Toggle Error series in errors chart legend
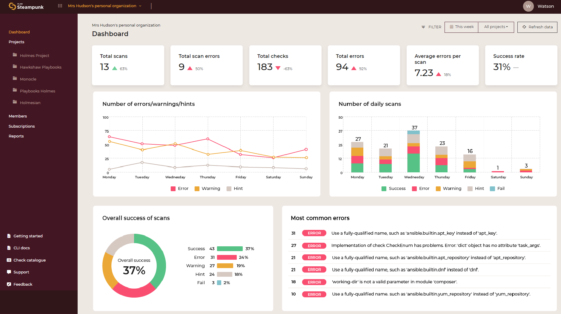 (179, 188)
